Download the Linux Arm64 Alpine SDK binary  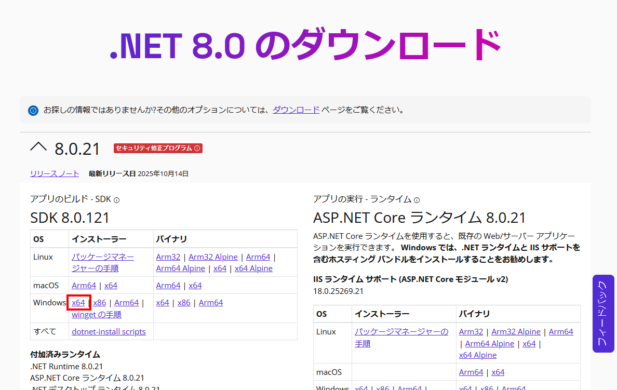point(181,268)
